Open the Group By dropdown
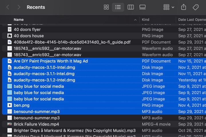This screenshot has width=206, height=137. coord(169,7)
